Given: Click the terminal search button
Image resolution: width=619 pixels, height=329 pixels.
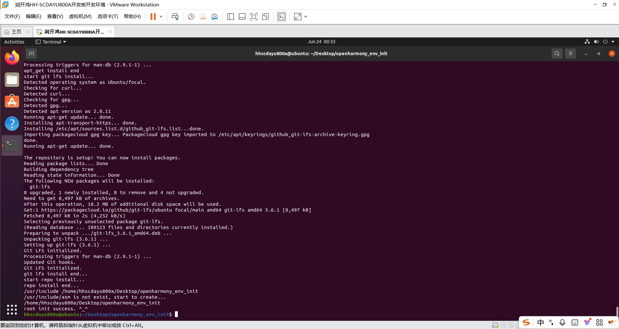Looking at the screenshot, I should click(x=557, y=54).
